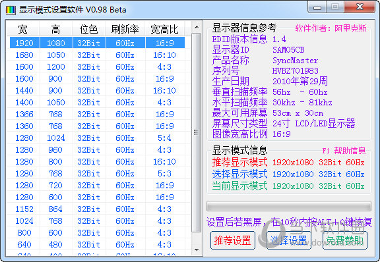Select the 1680 x 1050 row

coord(97,55)
